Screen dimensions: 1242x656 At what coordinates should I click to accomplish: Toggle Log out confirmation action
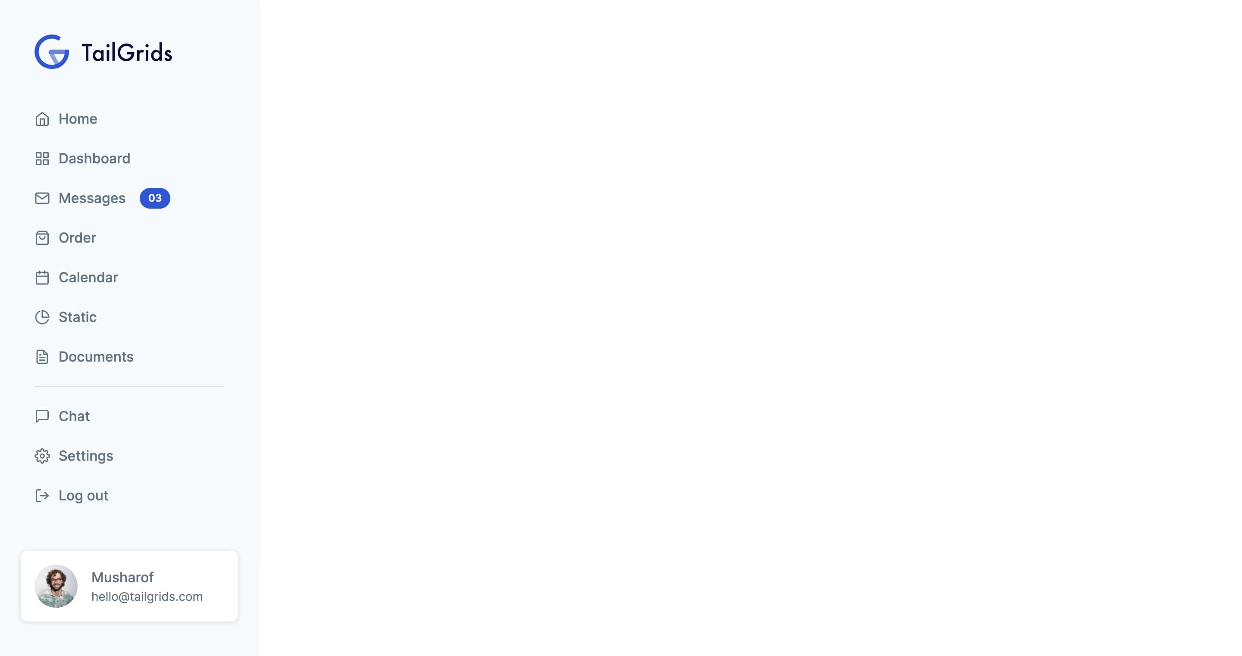point(83,495)
